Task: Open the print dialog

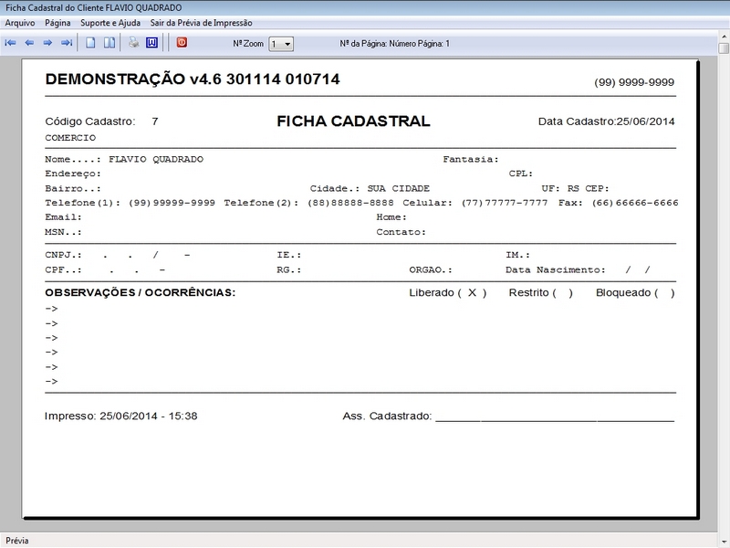Action: pos(132,40)
